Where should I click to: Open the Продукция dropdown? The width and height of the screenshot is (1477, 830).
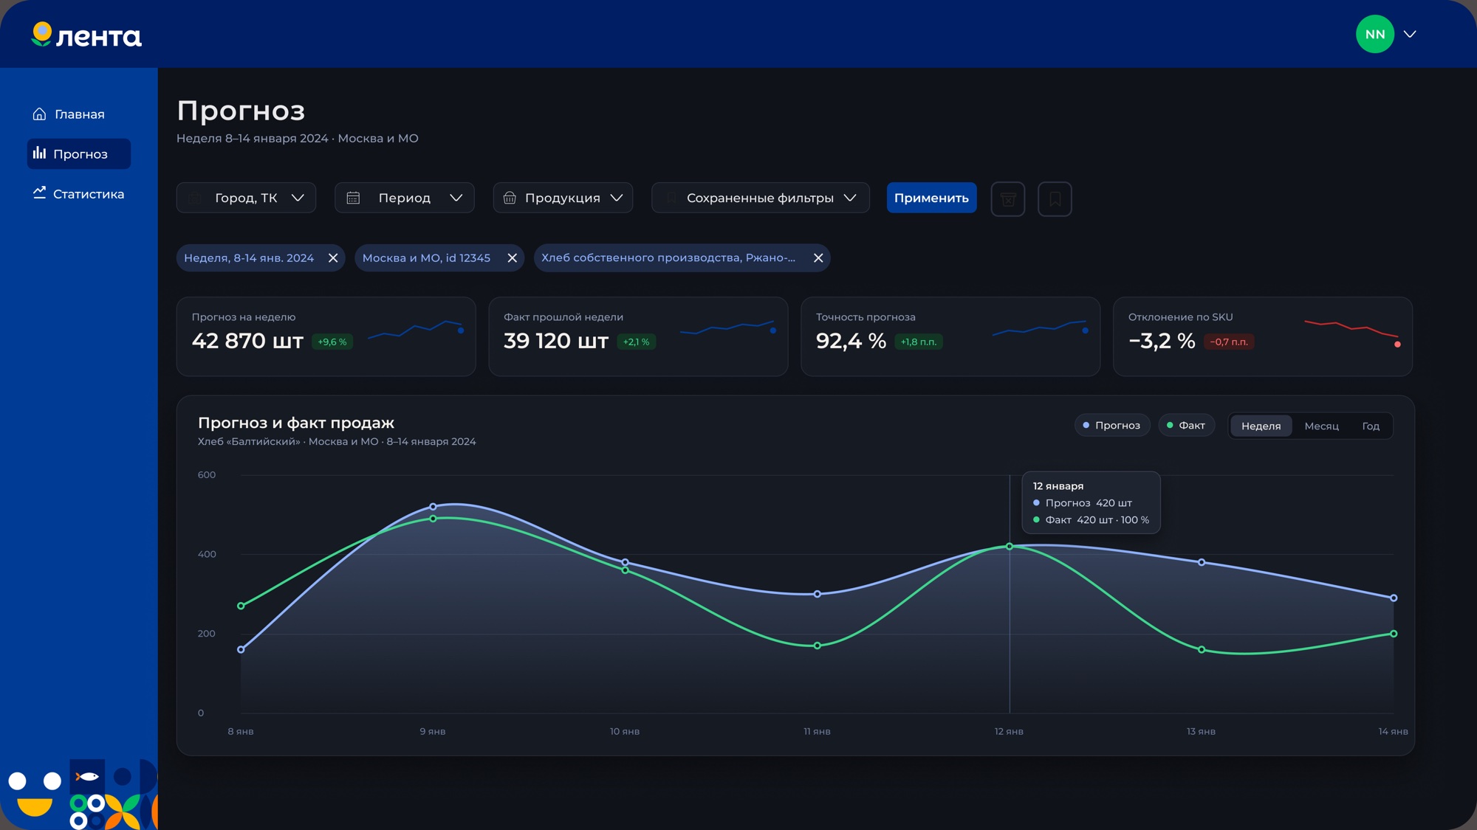[x=563, y=198]
